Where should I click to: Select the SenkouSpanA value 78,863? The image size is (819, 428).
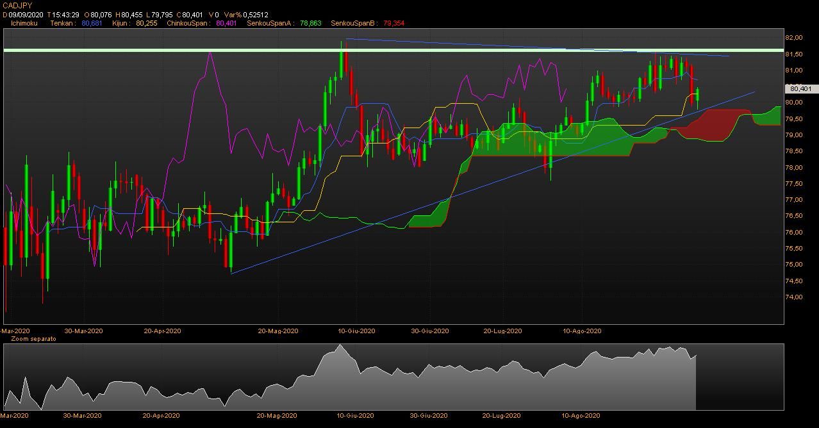point(311,23)
